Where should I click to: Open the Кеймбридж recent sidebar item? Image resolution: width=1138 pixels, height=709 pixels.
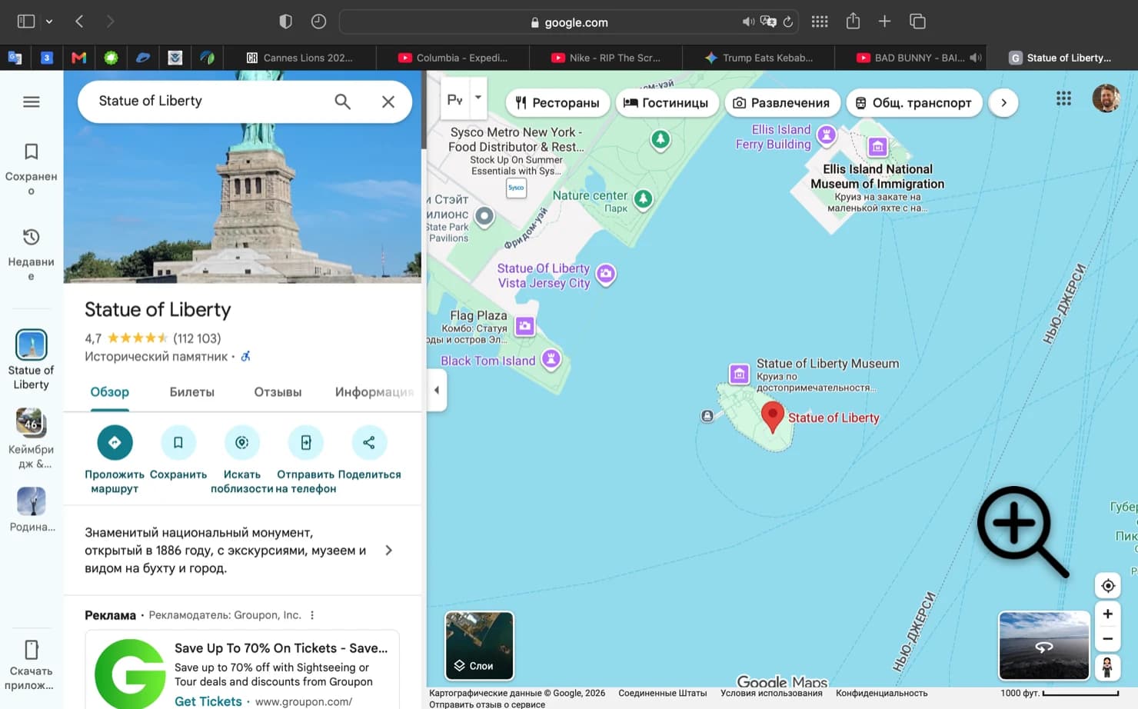point(32,438)
